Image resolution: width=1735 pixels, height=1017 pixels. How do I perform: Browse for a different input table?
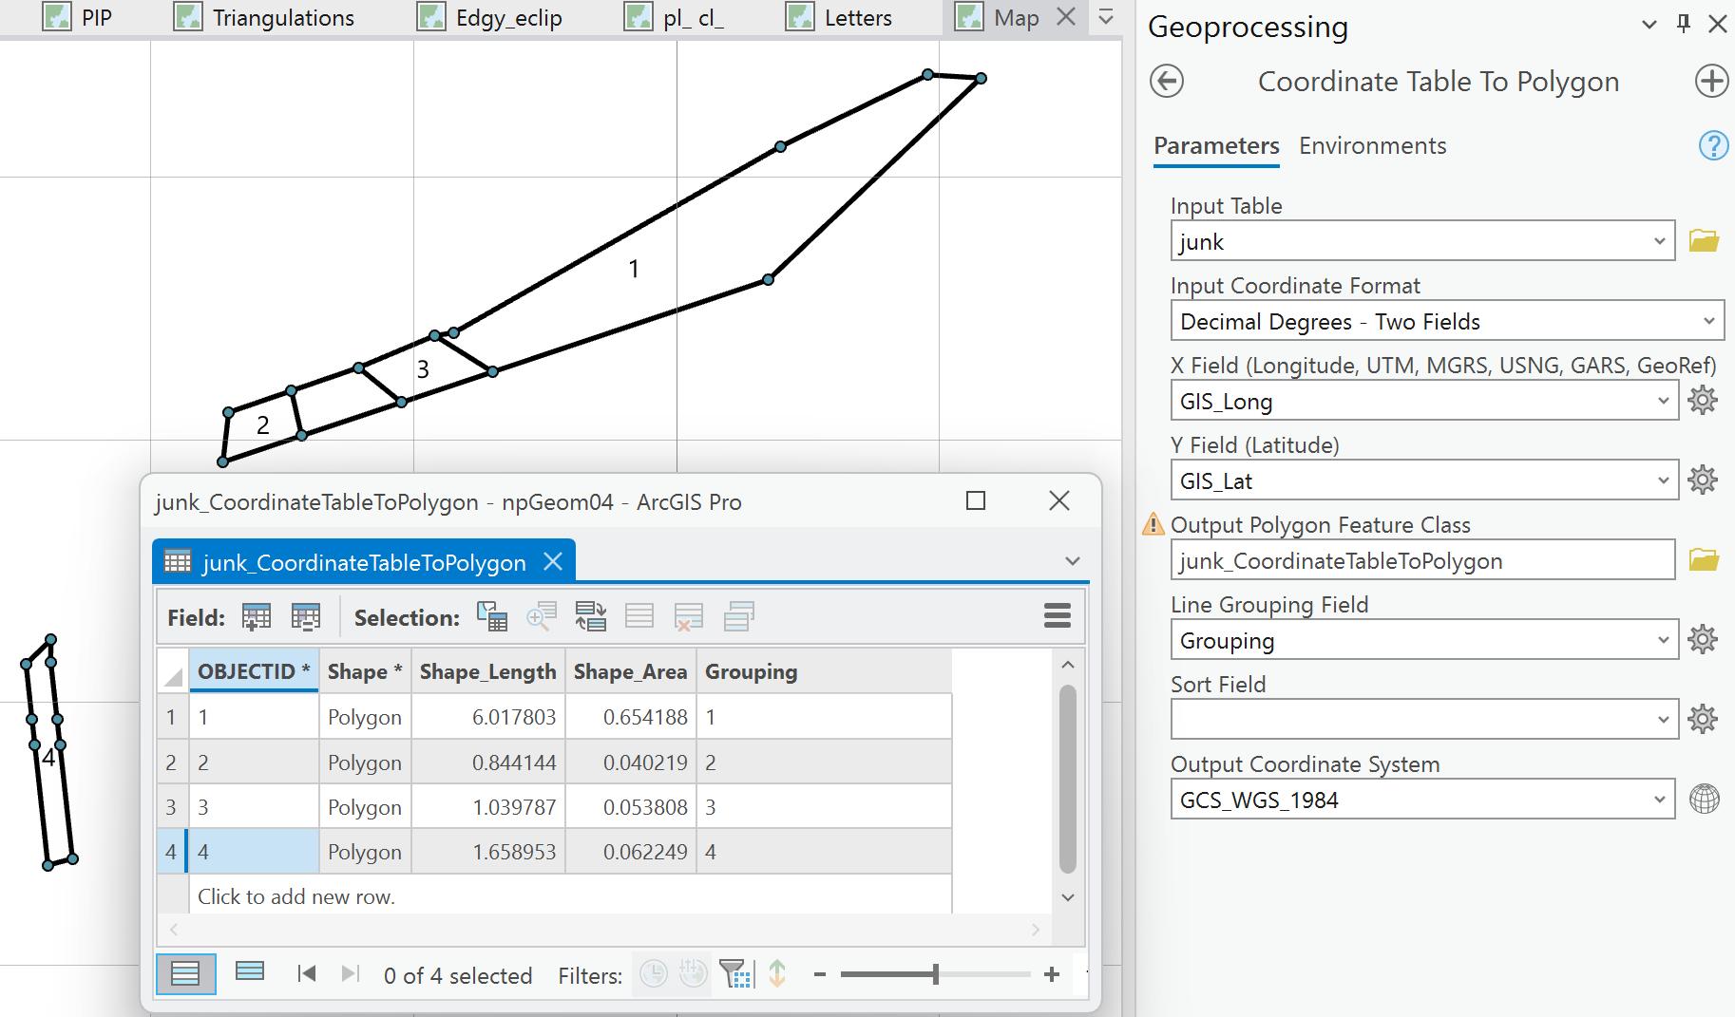pyautogui.click(x=1705, y=240)
